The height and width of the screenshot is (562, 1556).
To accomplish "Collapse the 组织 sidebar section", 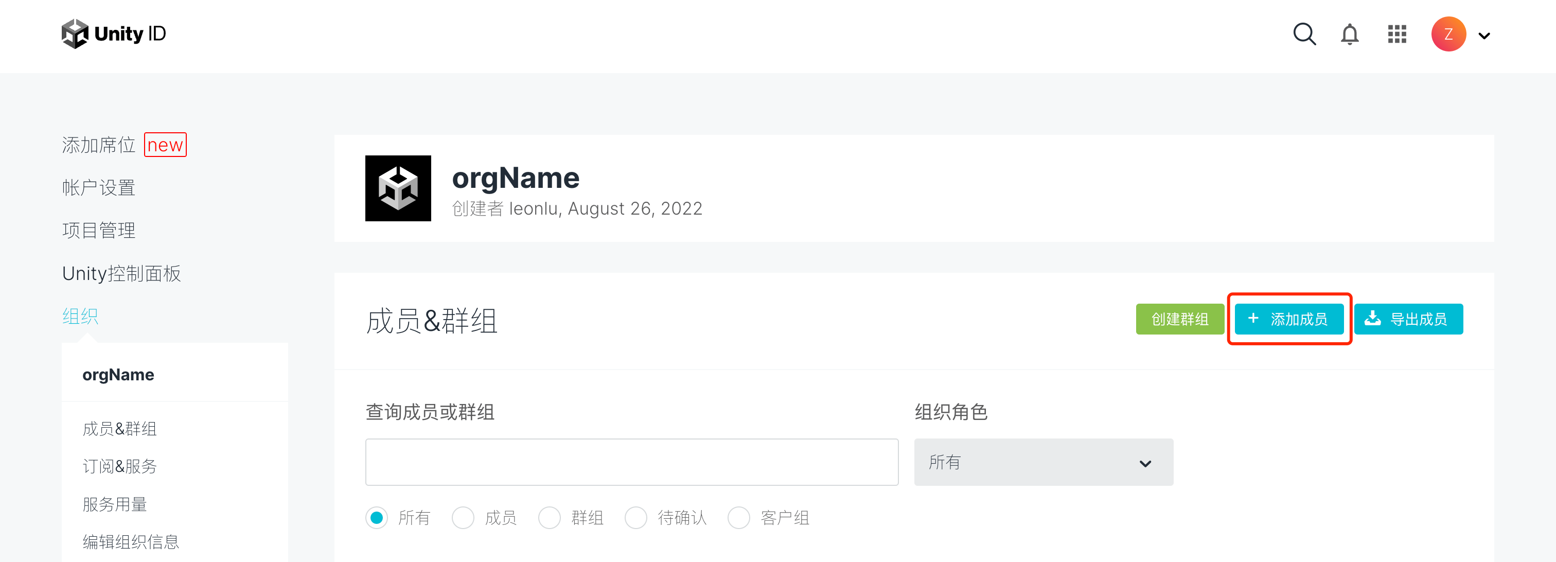I will [80, 316].
